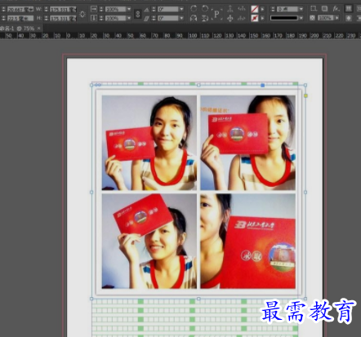
Task: Click the W width input field
Action: (x=63, y=10)
